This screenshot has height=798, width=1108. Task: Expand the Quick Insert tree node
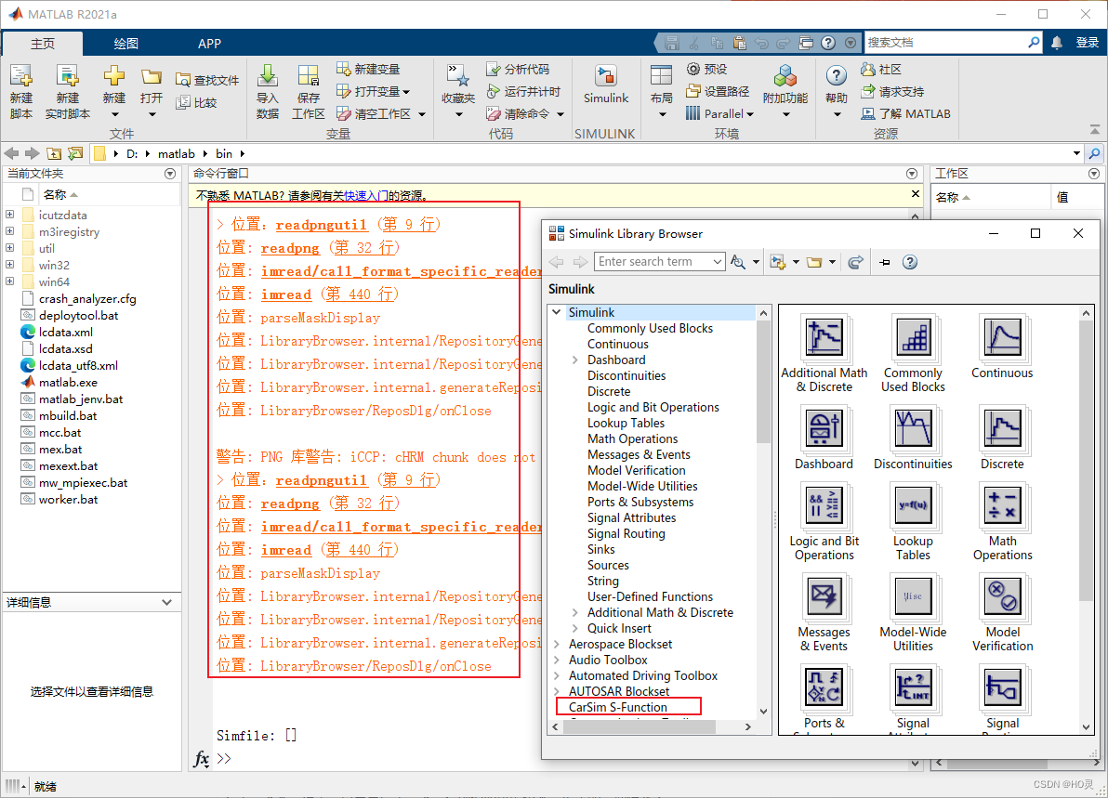click(575, 629)
